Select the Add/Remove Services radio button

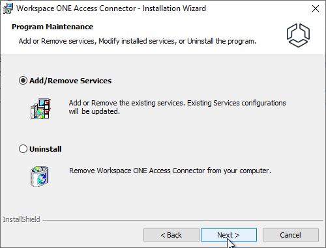[x=23, y=81]
